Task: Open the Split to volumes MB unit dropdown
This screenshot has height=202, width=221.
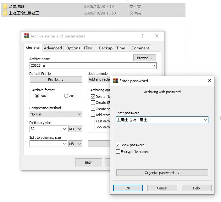Action: [x=75, y=144]
